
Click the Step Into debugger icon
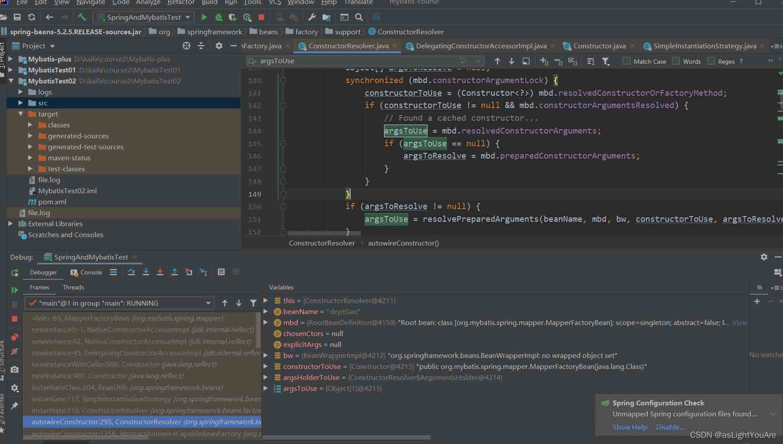[146, 272]
